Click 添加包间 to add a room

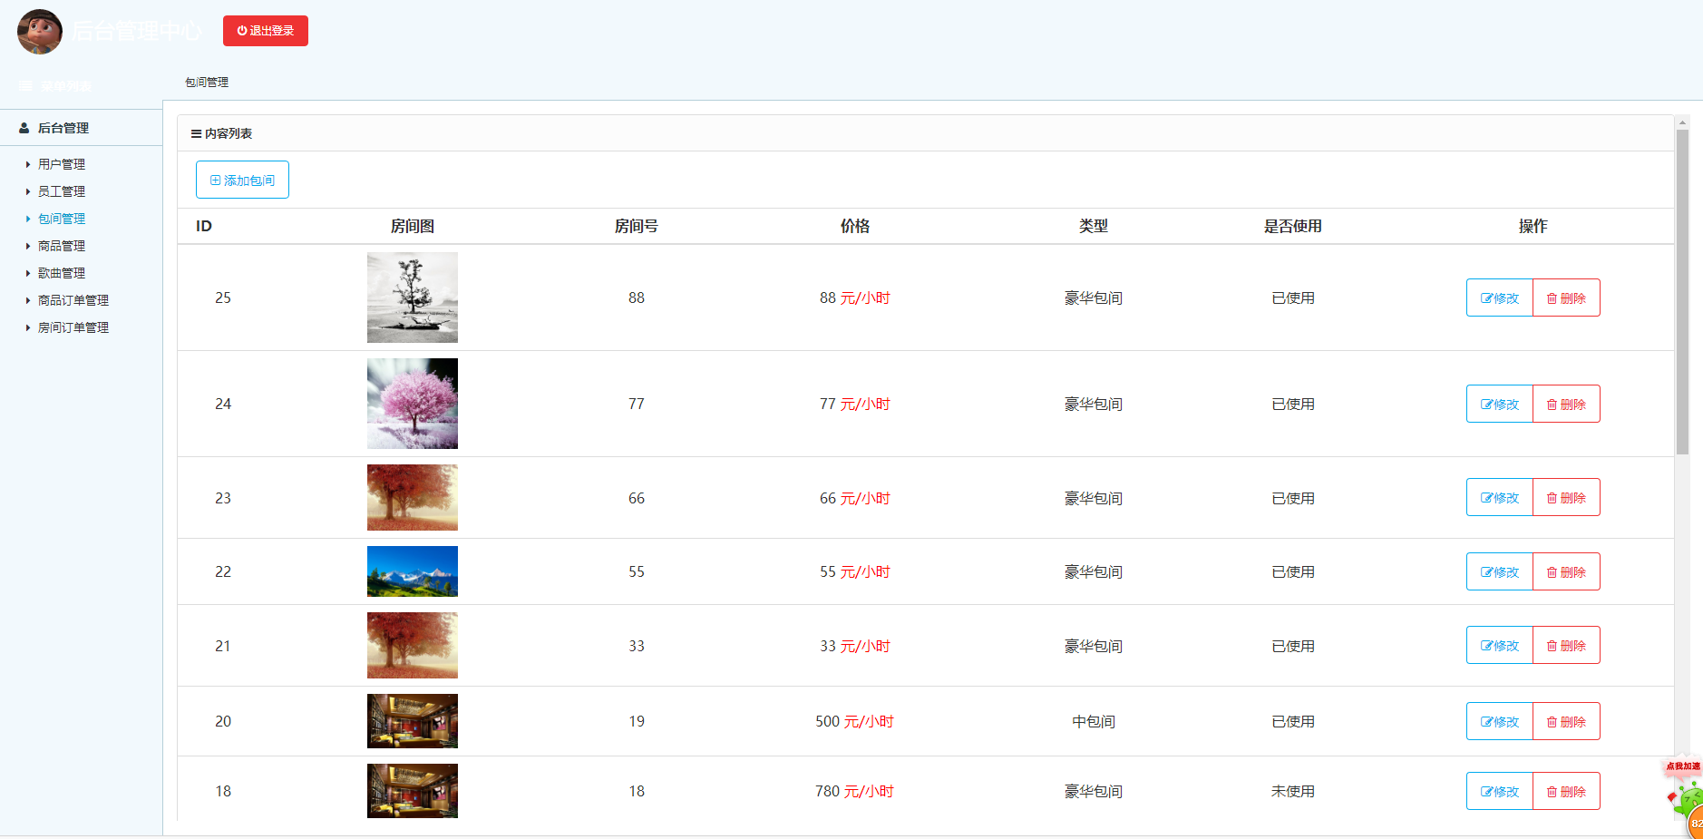242,180
